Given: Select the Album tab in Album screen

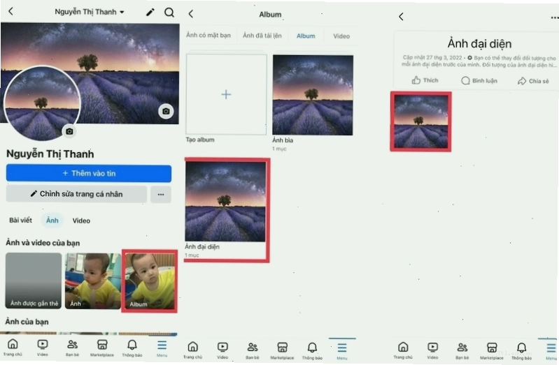Looking at the screenshot, I should point(306,36).
